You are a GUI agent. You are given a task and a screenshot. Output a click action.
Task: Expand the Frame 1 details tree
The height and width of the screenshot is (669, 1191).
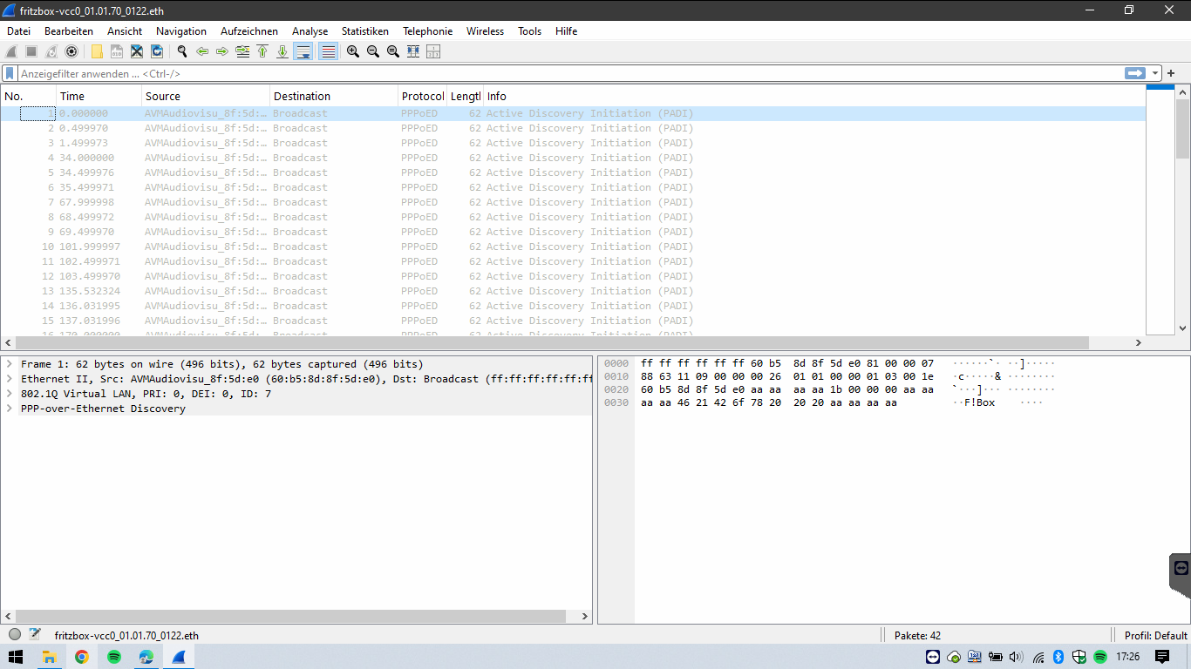[x=9, y=364]
